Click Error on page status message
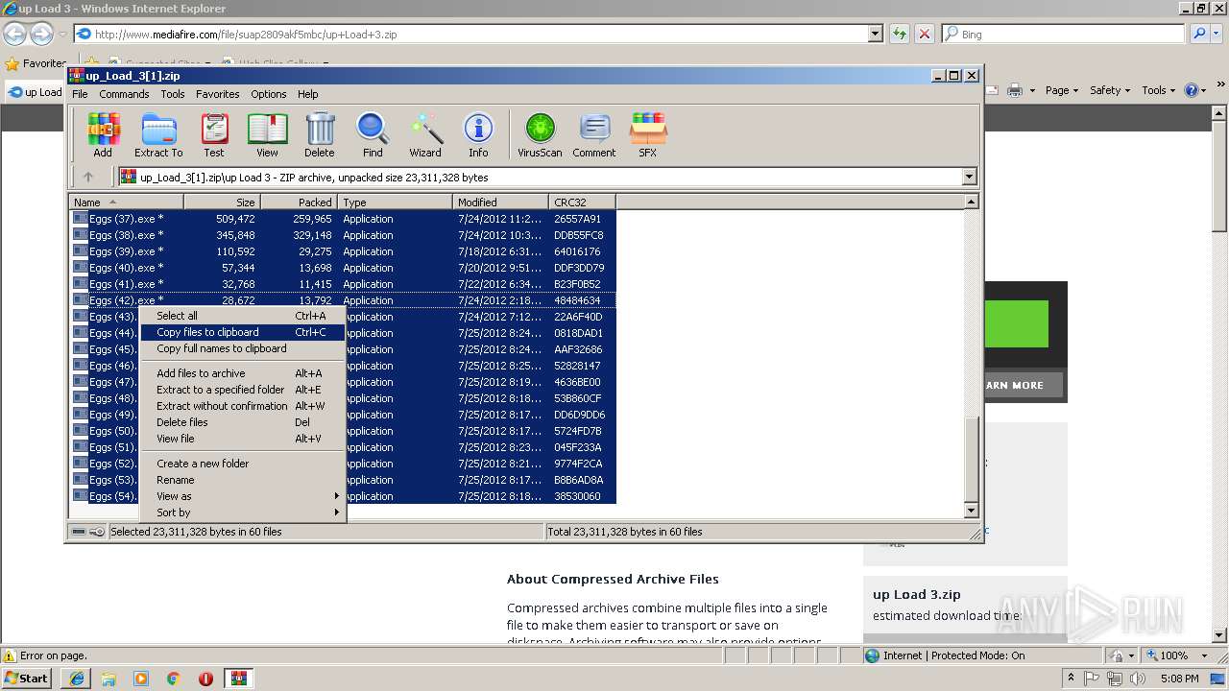This screenshot has width=1229, height=691. (x=53, y=655)
